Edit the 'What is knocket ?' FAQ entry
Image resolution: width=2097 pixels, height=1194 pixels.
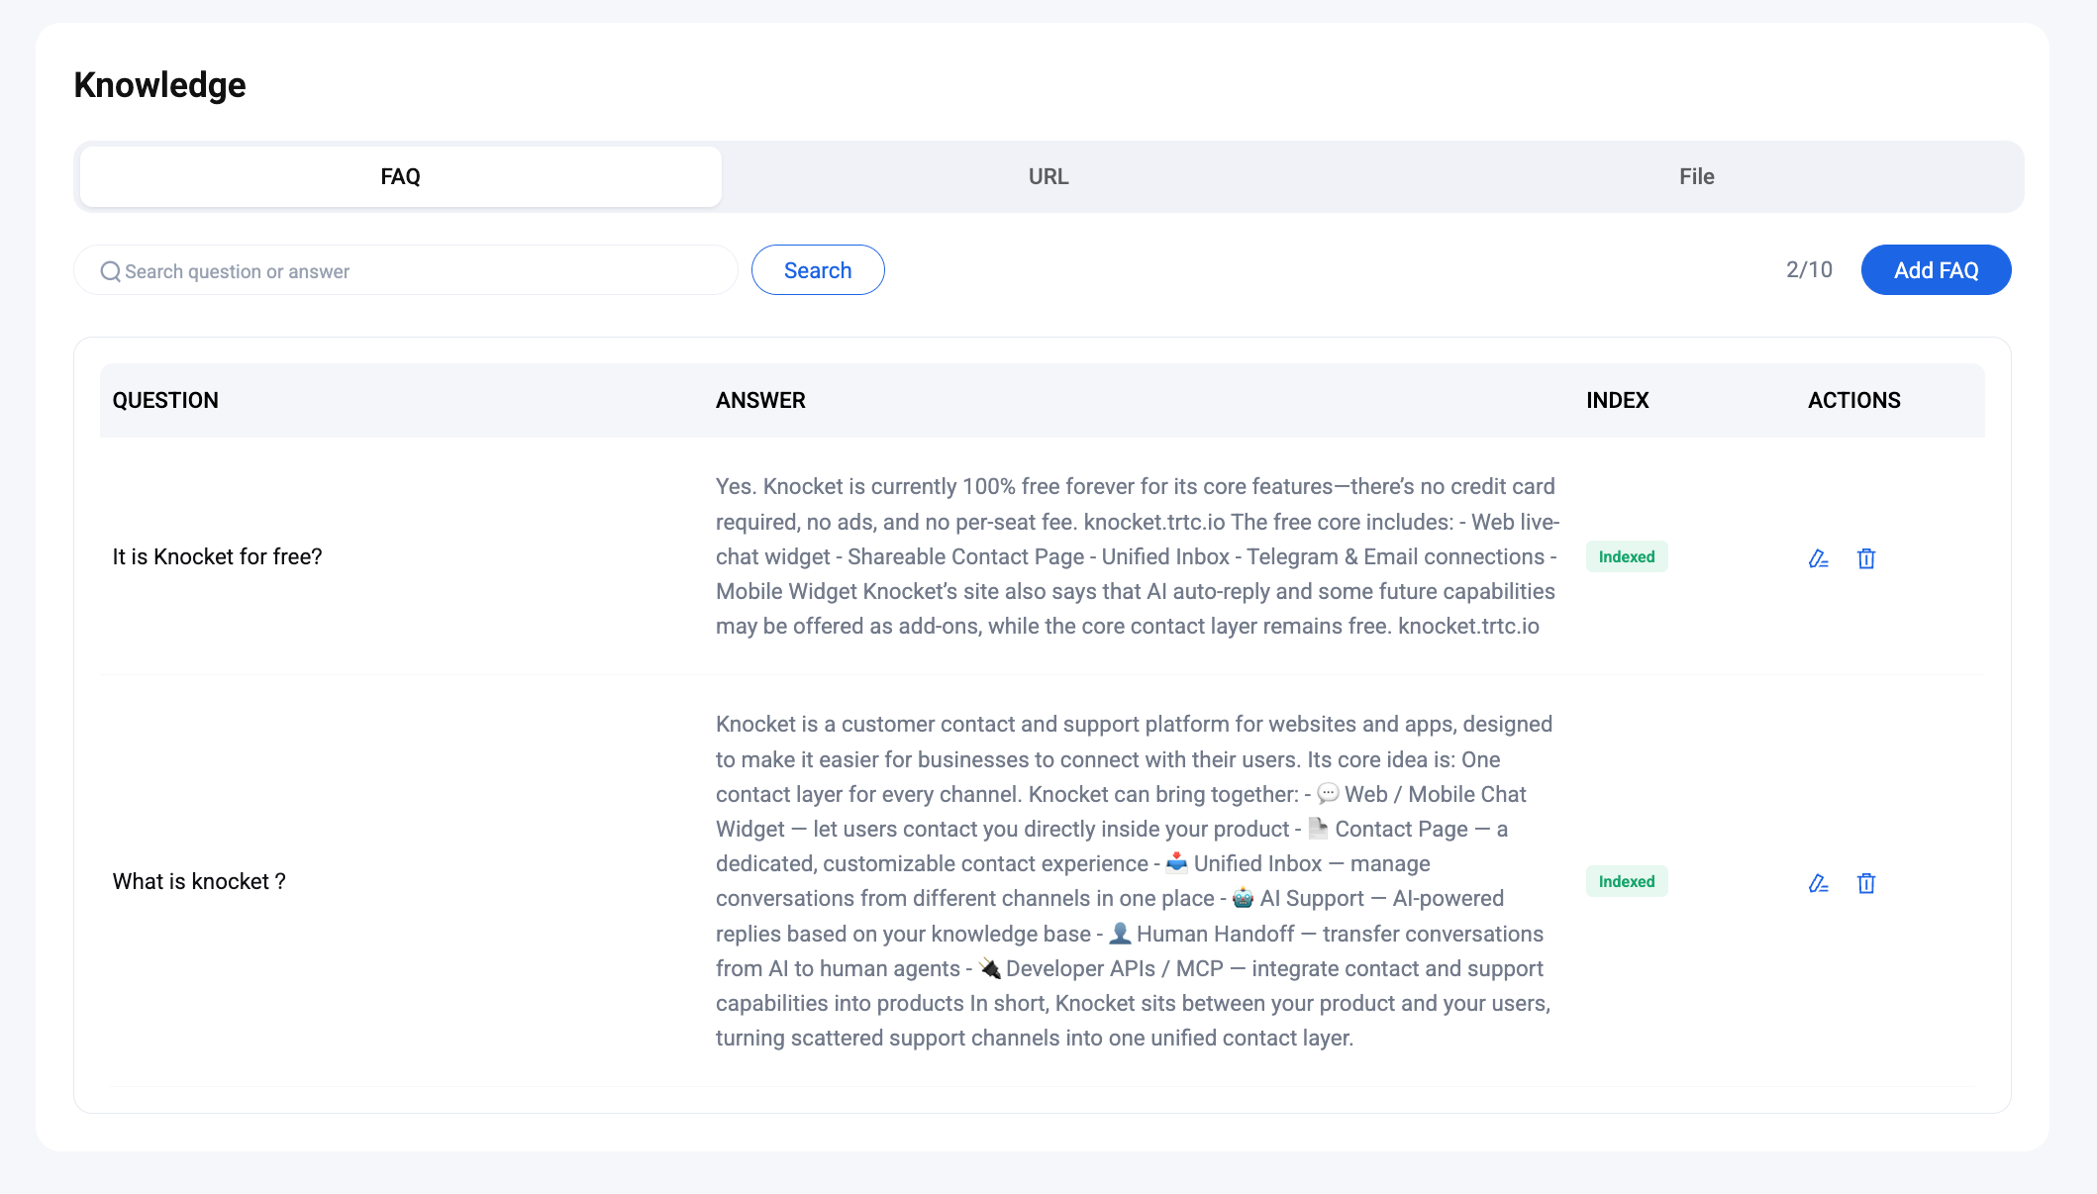[x=1818, y=883]
